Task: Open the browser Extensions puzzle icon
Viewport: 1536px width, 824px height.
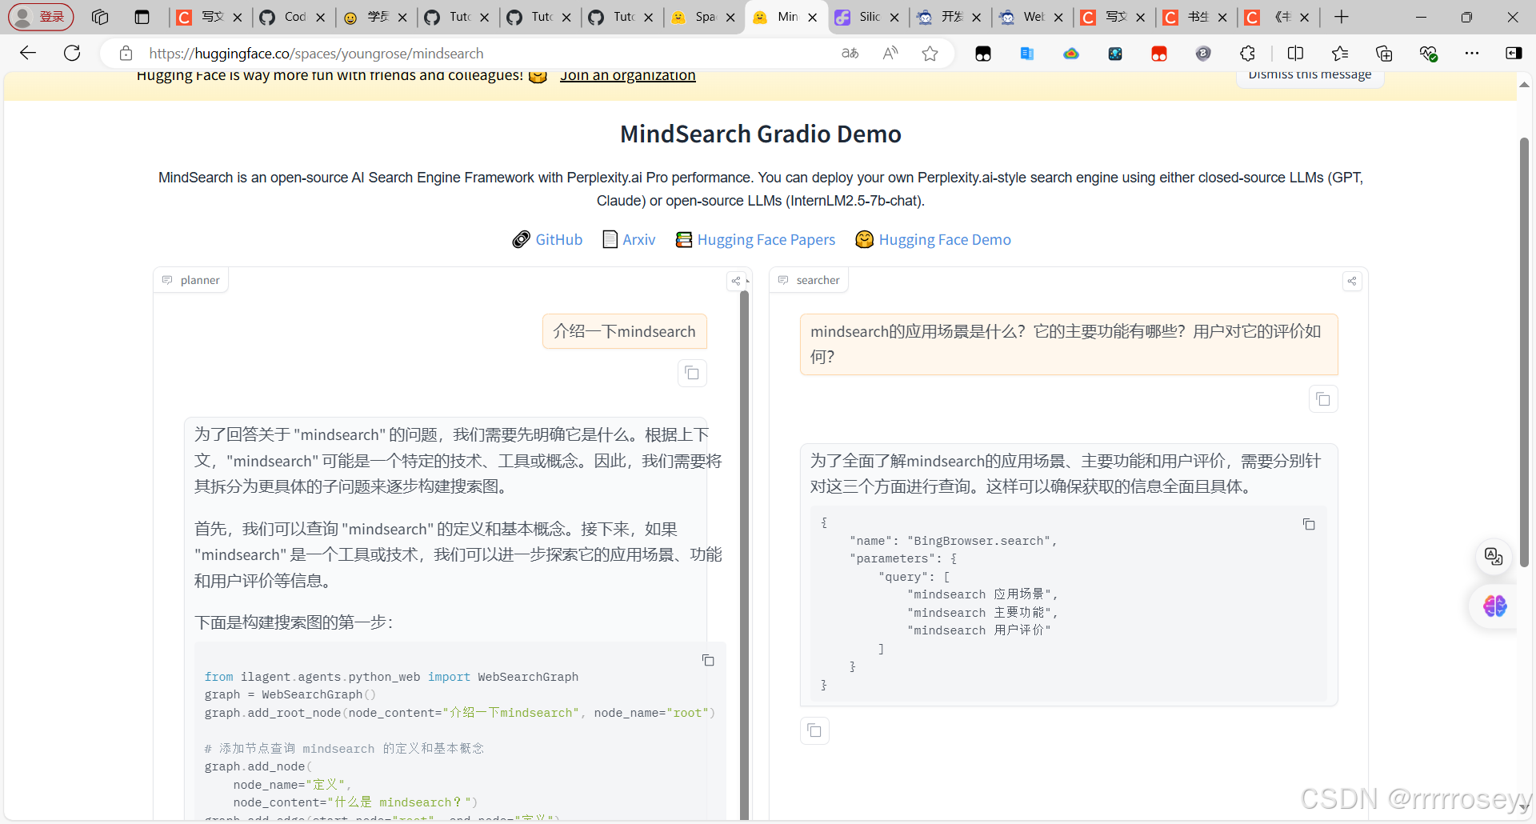Action: tap(1247, 53)
